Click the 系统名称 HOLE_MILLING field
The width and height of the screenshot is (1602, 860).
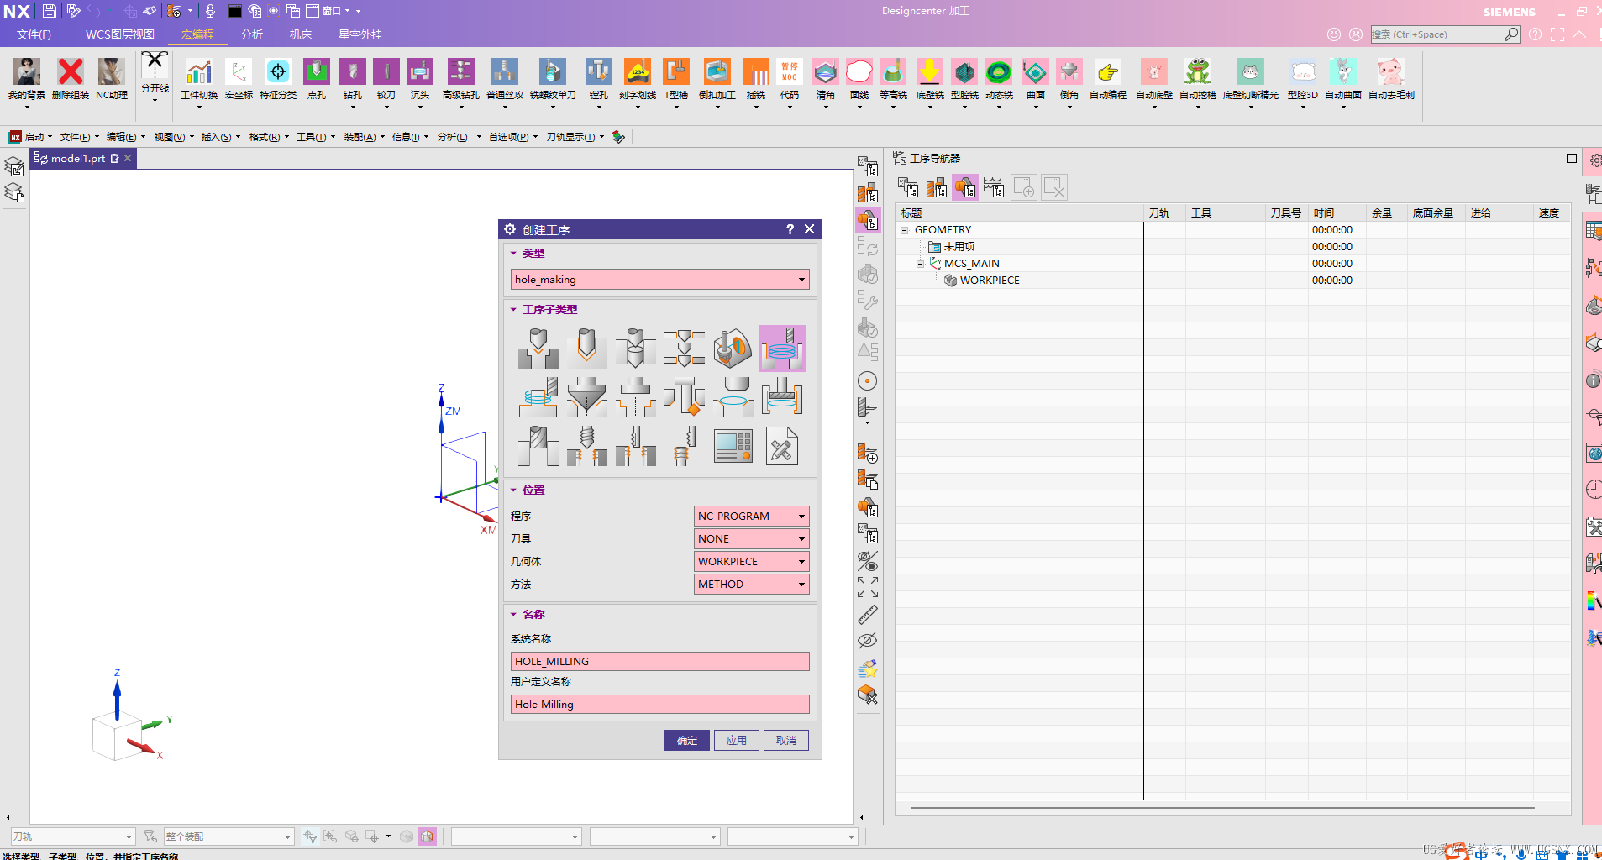click(660, 661)
